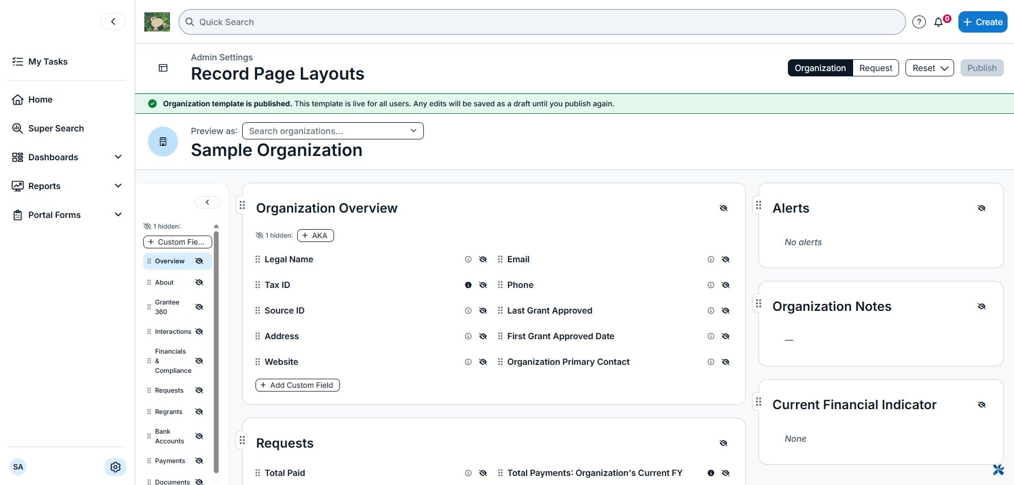1014x485 pixels.
Task: Open the help question mark icon
Action: click(919, 22)
